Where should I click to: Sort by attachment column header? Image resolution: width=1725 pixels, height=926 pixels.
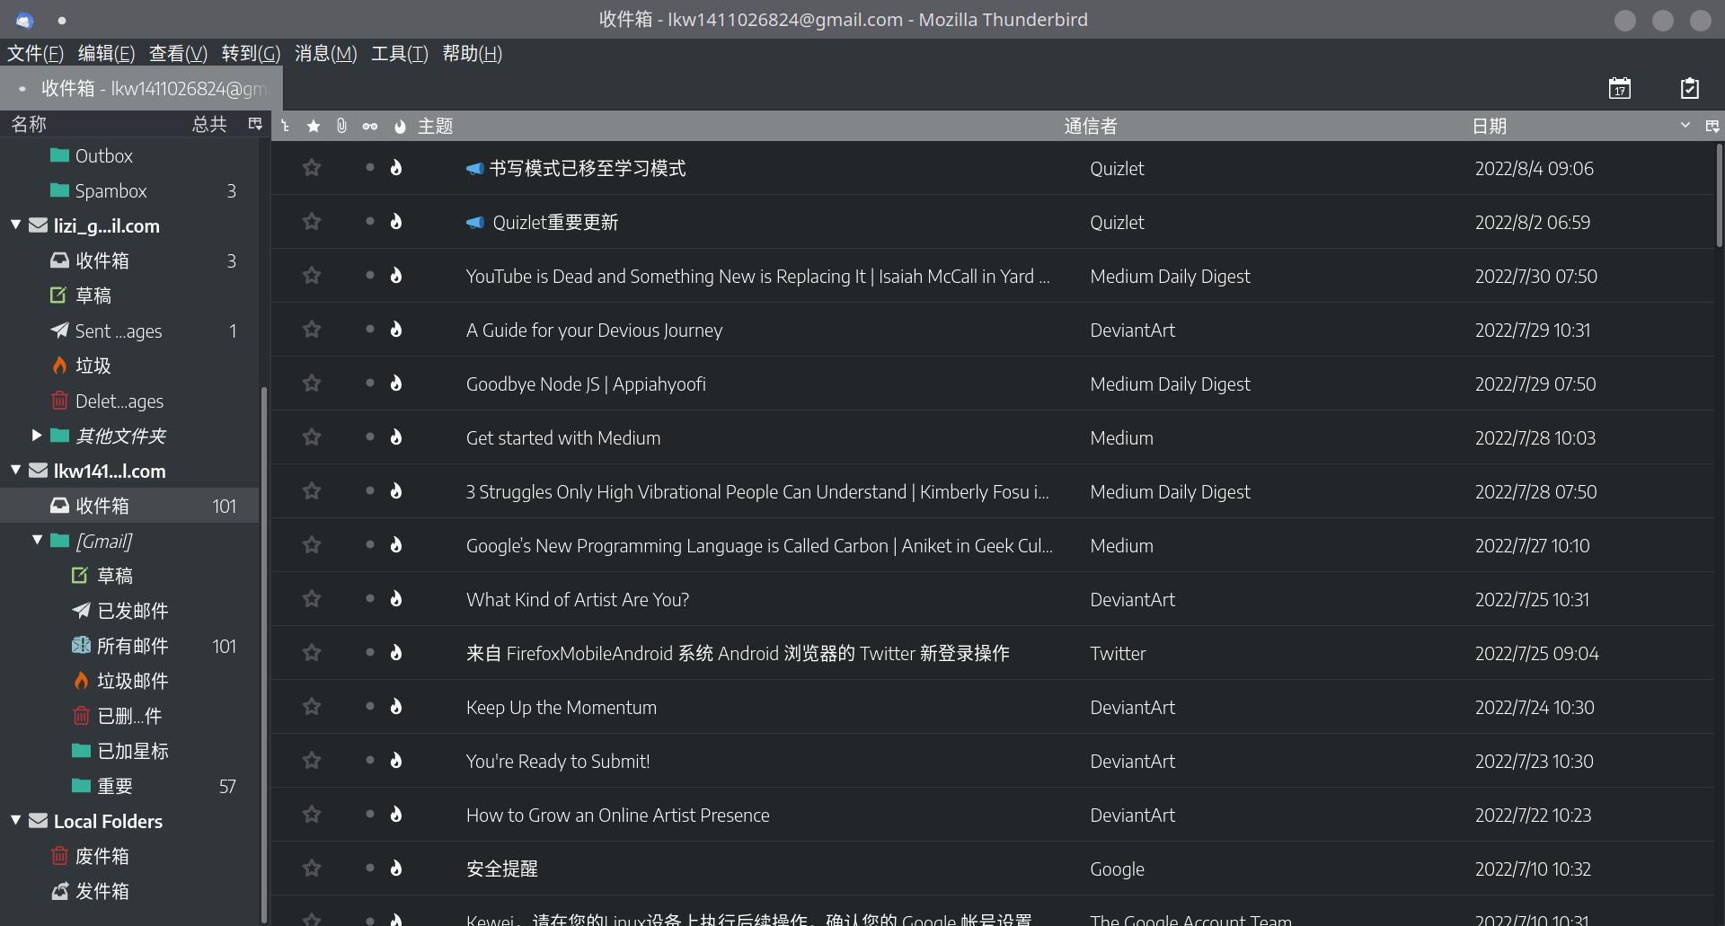pyautogui.click(x=341, y=126)
